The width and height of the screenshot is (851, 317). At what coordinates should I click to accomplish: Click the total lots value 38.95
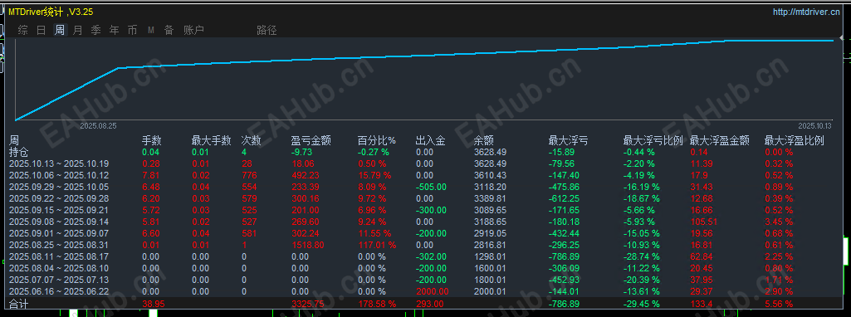[x=154, y=304]
